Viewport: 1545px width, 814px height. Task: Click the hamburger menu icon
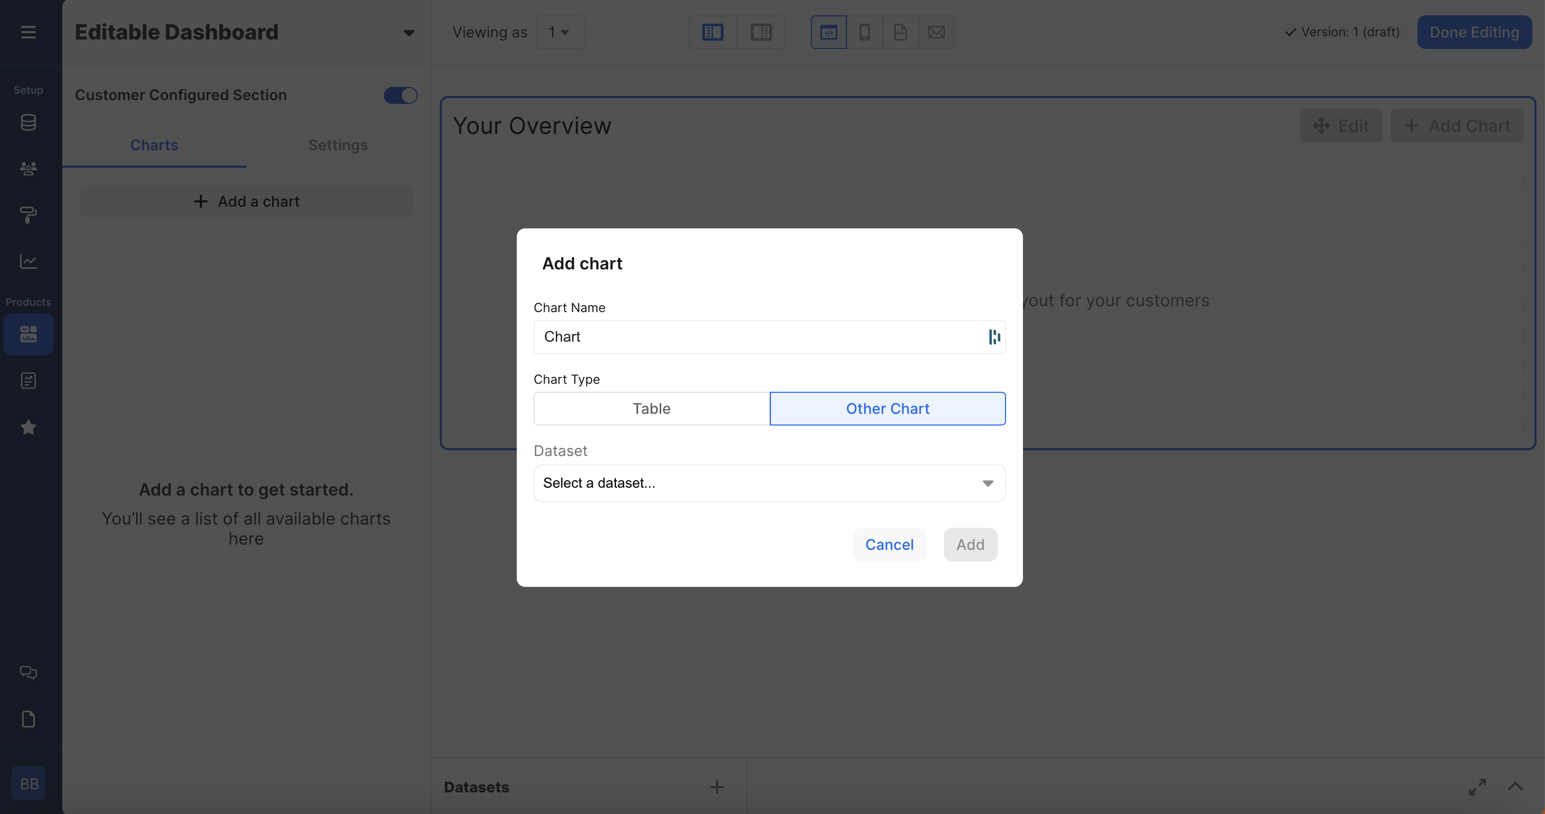tap(28, 32)
